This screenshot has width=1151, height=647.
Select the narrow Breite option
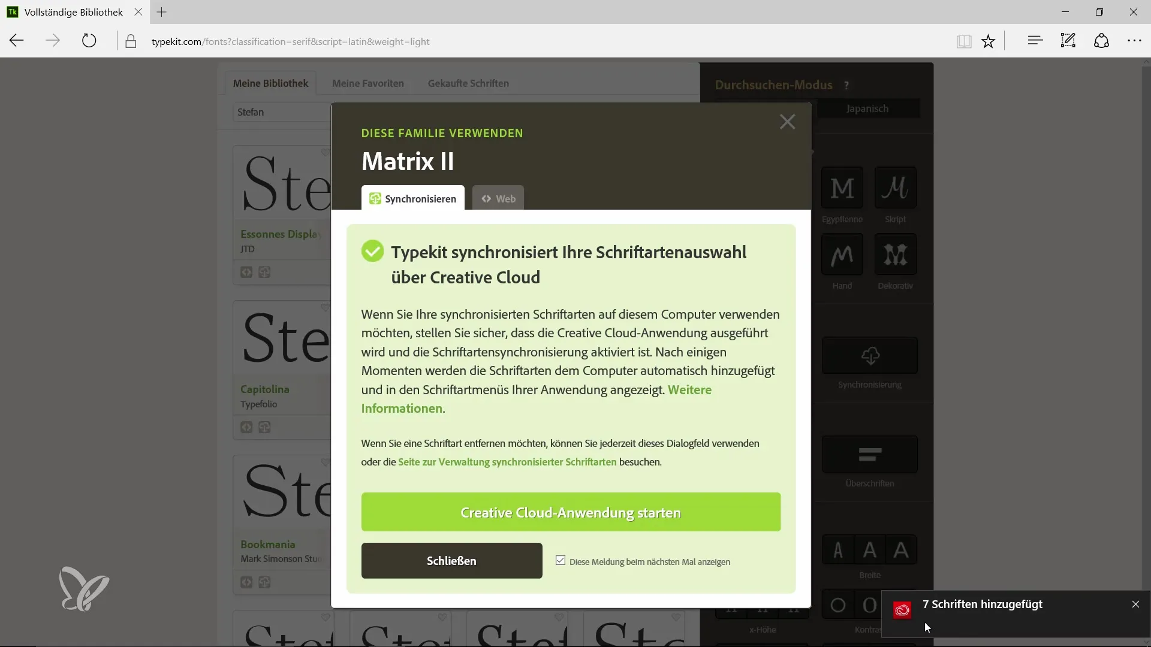point(838,550)
